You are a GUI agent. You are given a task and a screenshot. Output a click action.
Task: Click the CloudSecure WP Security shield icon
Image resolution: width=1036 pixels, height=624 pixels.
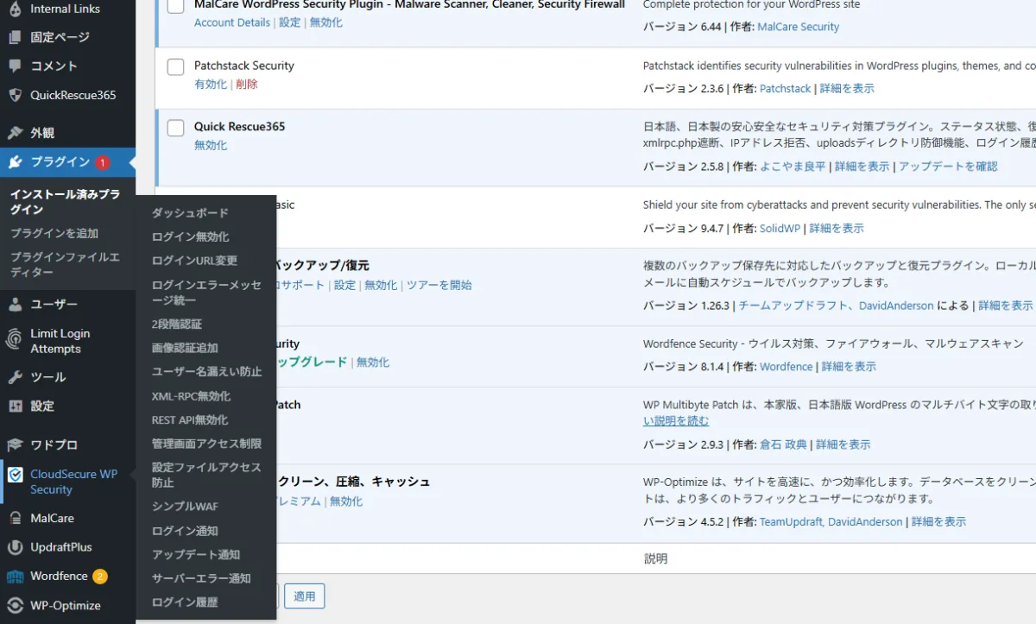pyautogui.click(x=15, y=475)
